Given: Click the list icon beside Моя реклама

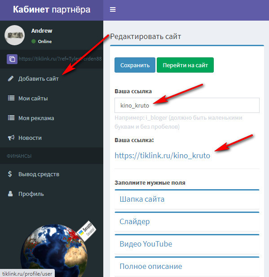Looking at the screenshot, I should coord(11,118).
